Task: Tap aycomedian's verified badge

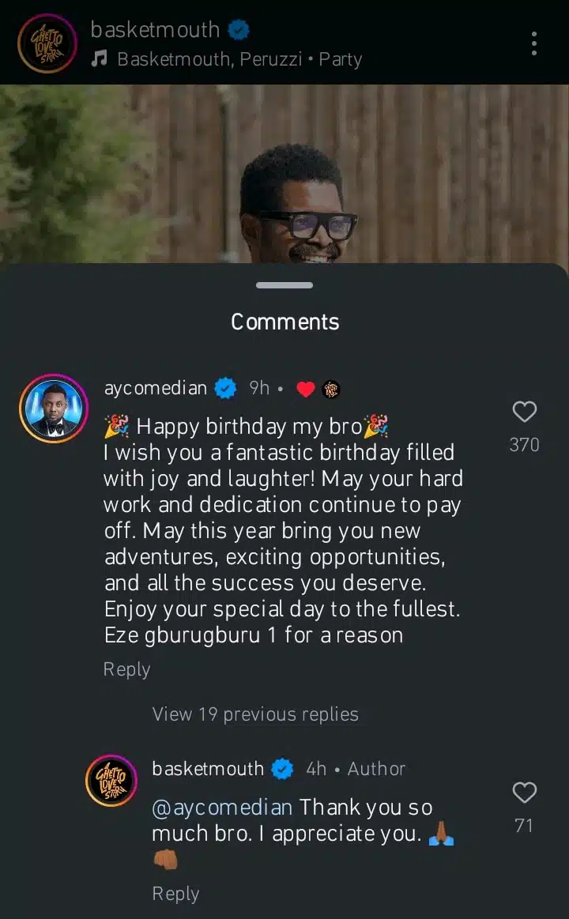Action: click(225, 388)
